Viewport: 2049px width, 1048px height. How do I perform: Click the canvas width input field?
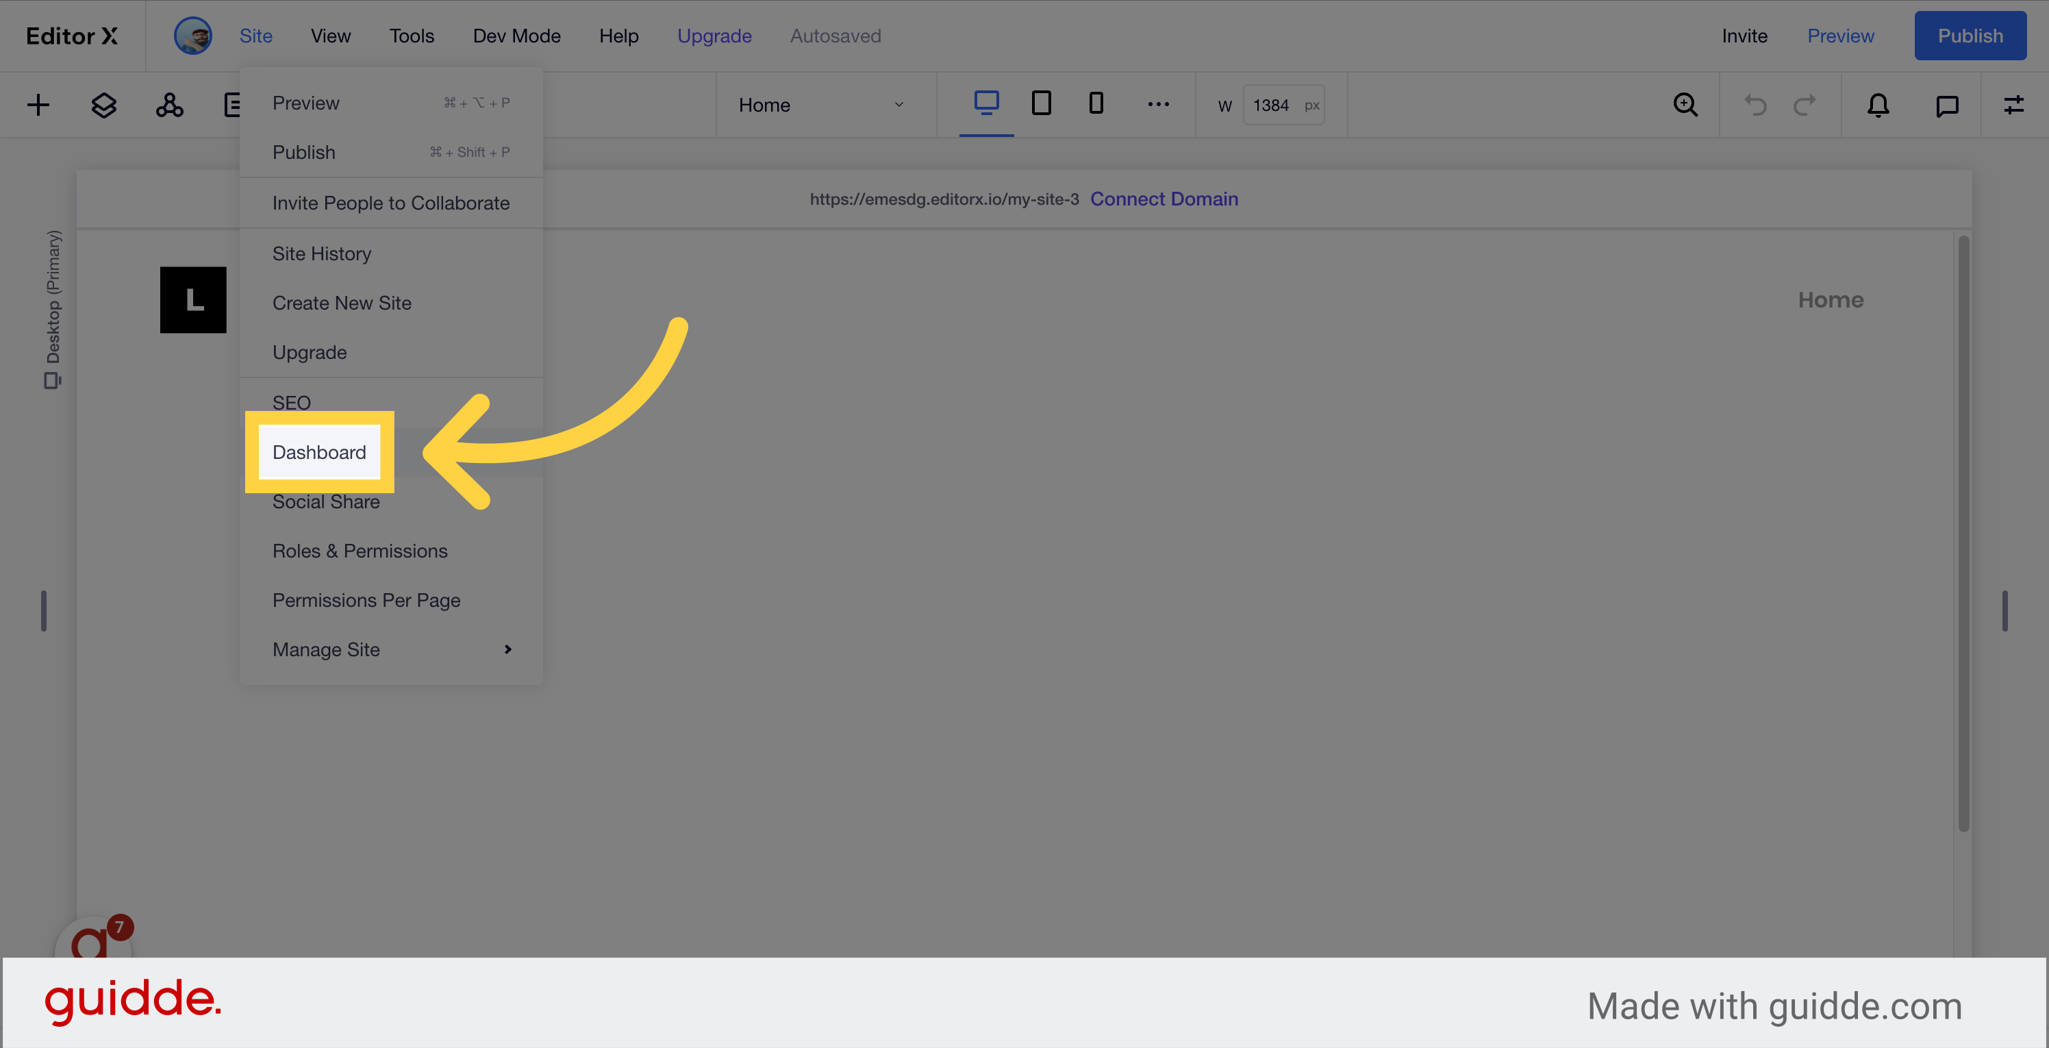(1272, 105)
